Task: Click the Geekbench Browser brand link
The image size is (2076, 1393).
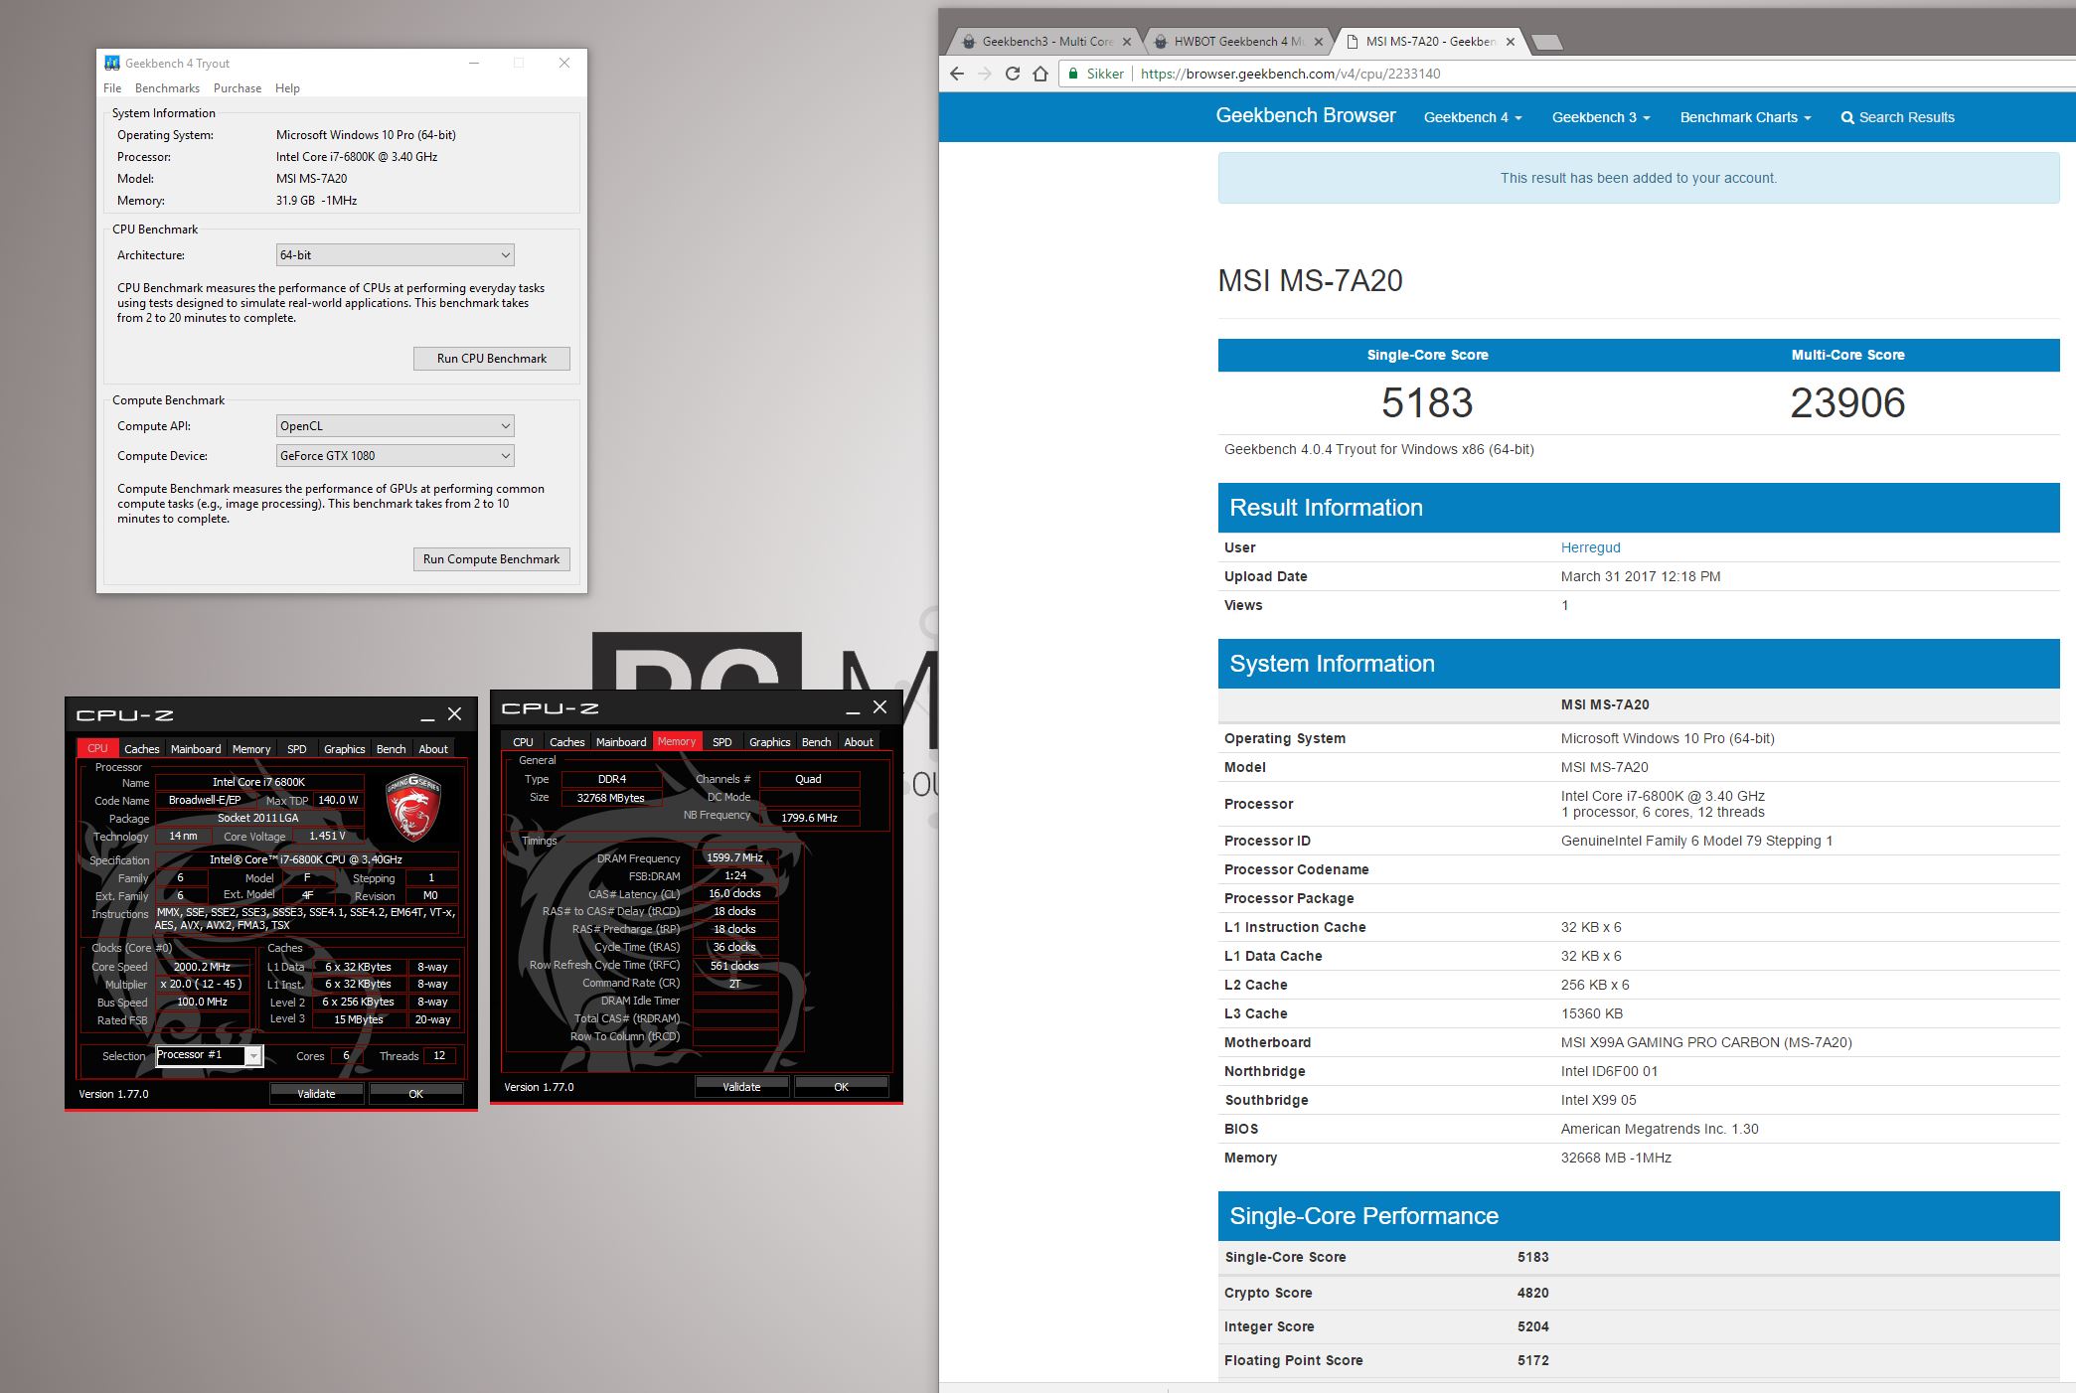Action: point(1306,115)
